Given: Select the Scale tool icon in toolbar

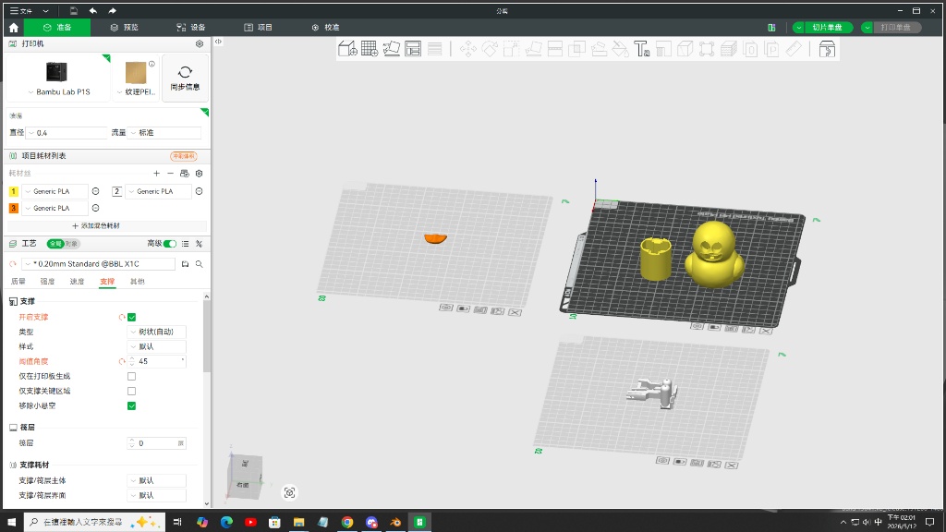Looking at the screenshot, I should click(x=512, y=49).
